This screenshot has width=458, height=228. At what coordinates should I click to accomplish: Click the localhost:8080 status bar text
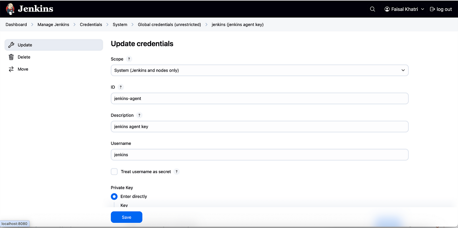(x=14, y=224)
